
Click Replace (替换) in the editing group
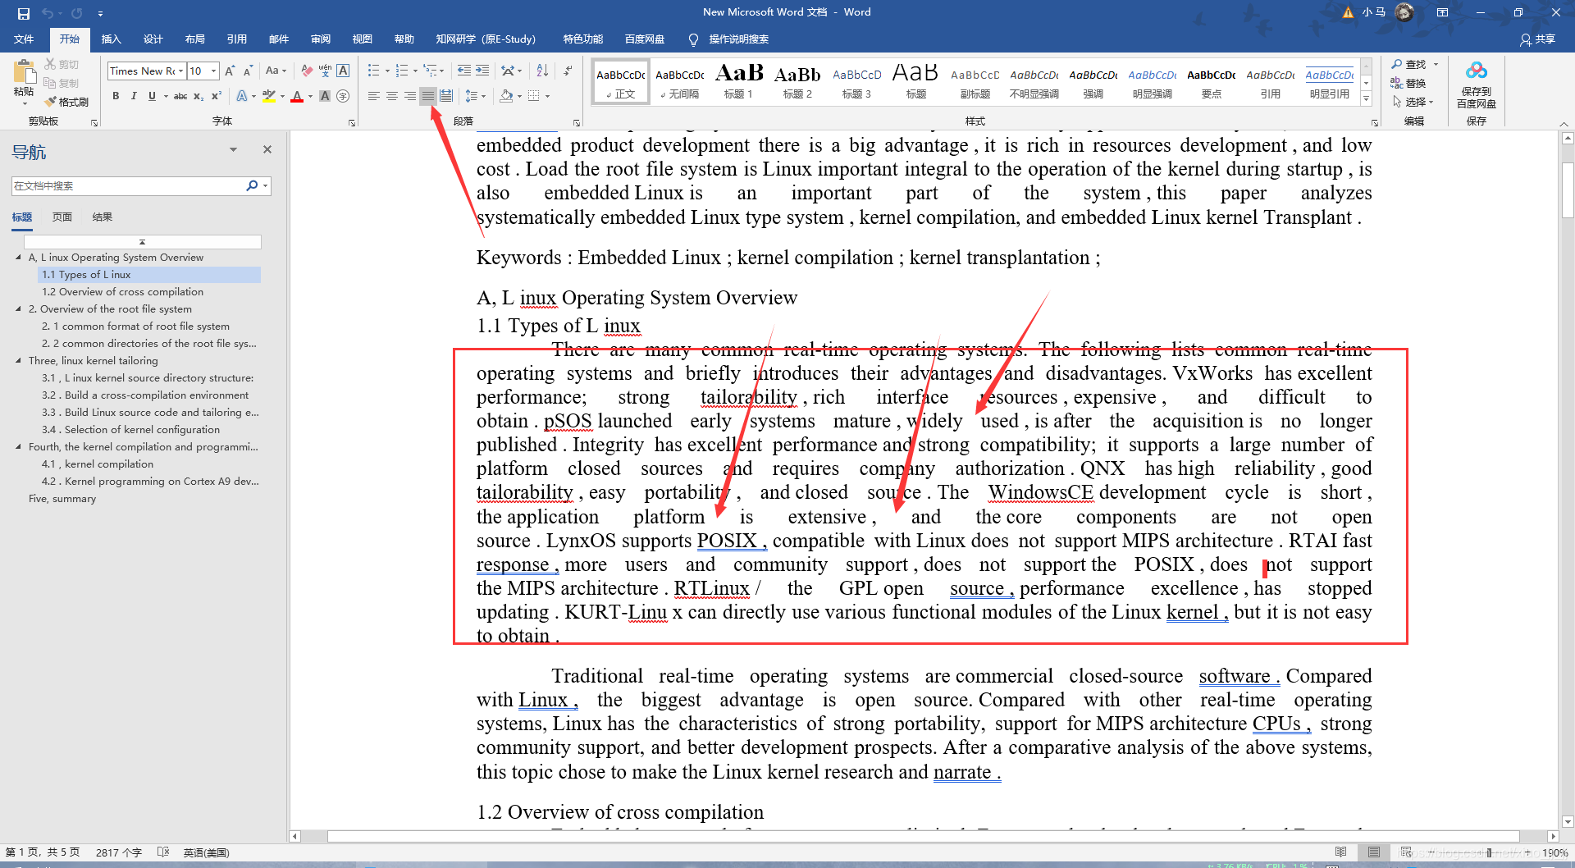pos(1408,83)
